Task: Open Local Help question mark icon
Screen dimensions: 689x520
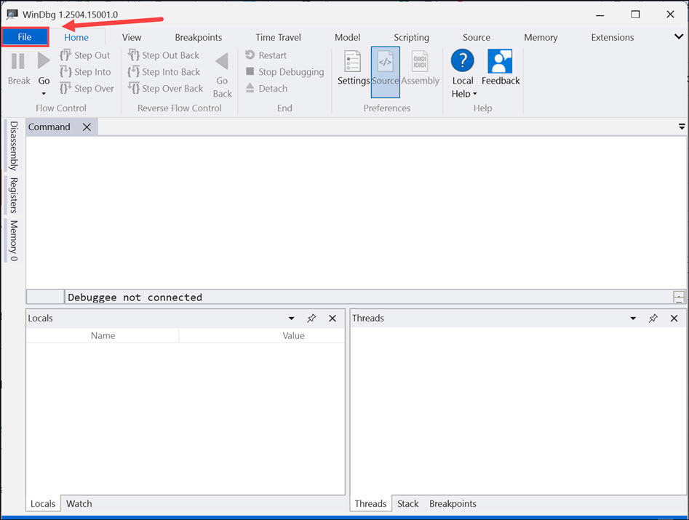Action: coord(462,60)
